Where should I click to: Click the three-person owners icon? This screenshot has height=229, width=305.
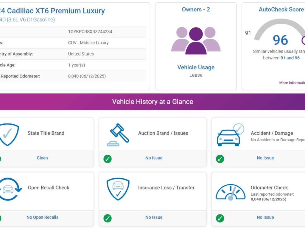pos(196,41)
